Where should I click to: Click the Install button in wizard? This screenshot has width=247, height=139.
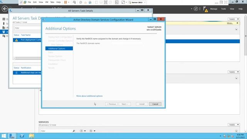(x=142, y=104)
